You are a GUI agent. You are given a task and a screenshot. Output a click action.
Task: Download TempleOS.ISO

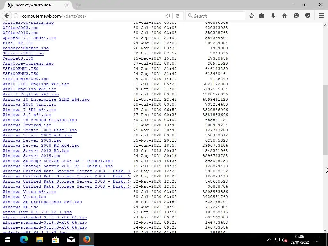[18, 58]
